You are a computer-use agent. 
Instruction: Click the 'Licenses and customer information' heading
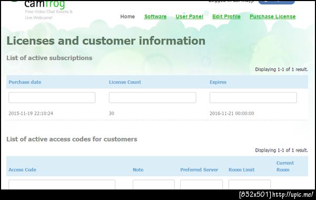point(106,41)
